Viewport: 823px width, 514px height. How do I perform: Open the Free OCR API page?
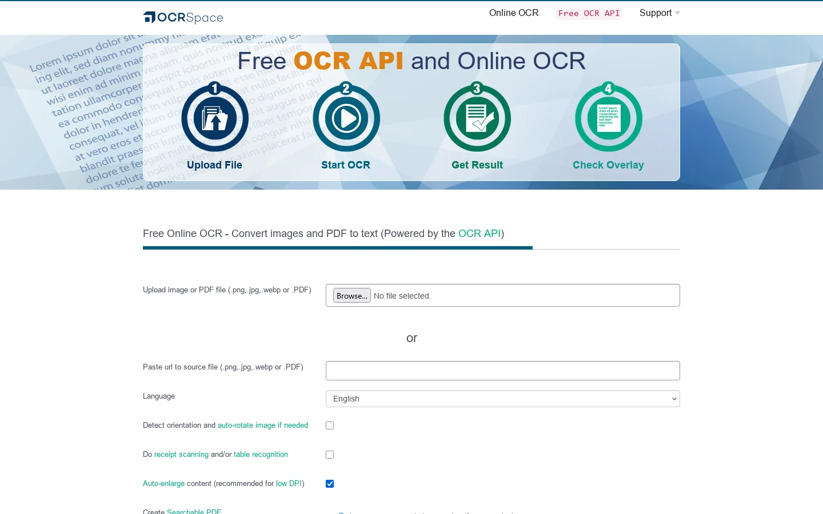point(589,13)
